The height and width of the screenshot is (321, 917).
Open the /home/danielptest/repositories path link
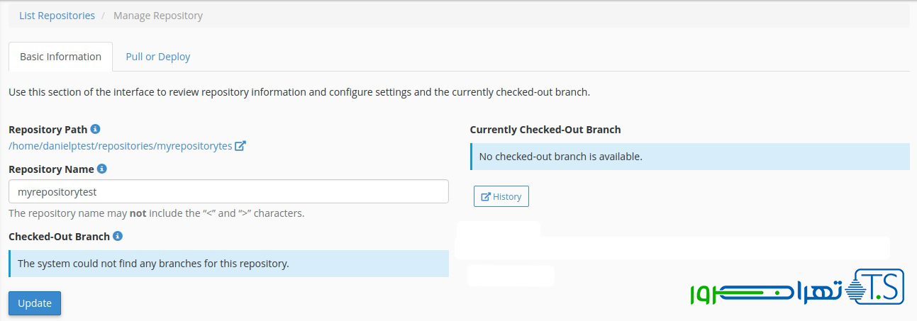(121, 146)
